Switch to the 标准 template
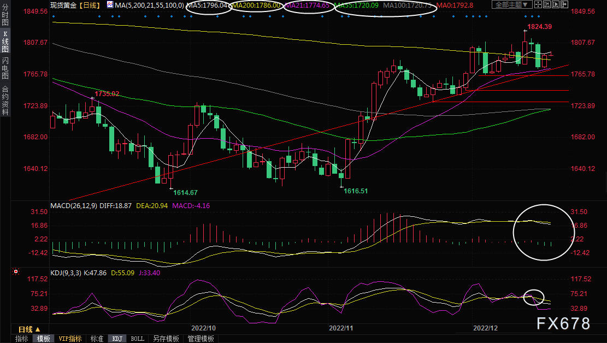This screenshot has height=343, width=607. click(97, 339)
